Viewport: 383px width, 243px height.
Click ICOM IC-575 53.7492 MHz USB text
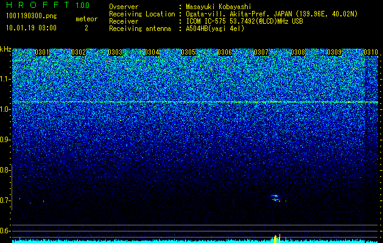coord(244,21)
